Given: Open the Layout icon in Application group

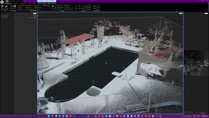Looking at the screenshot, I should pyautogui.click(x=94, y=7).
